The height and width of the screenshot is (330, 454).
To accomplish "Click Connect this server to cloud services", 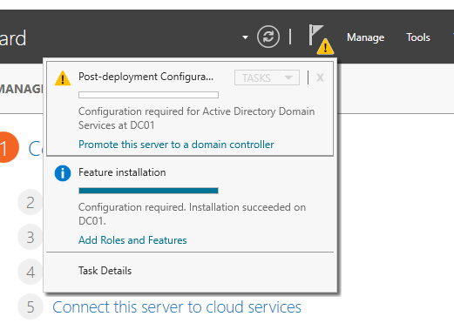I will coord(177,306).
